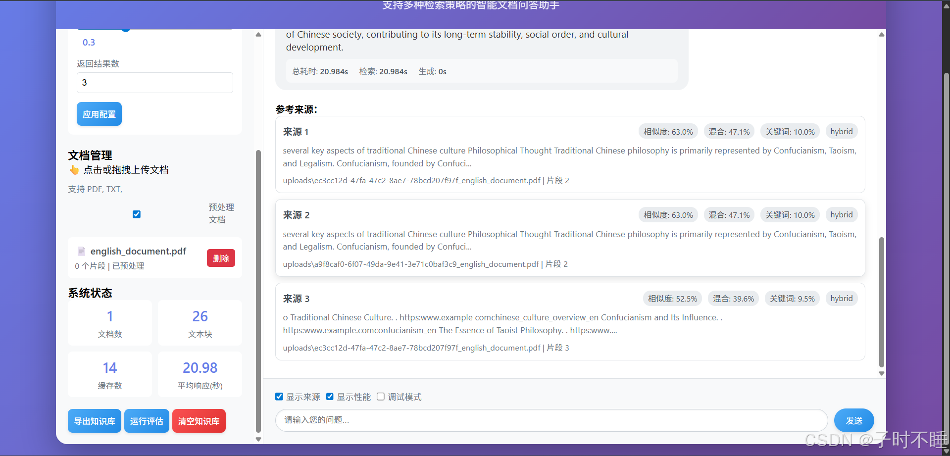Viewport: 950px width, 456px height.
Task: Click 关键词: 9.5% tag in 来源 3
Action: point(792,299)
